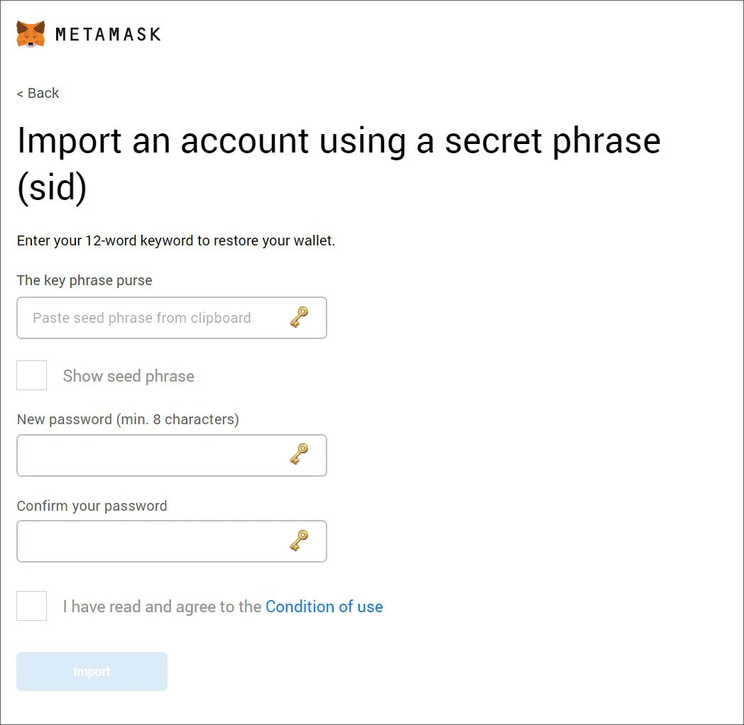Click the New password (min. 8 characters) label
744x725 pixels.
pos(128,419)
